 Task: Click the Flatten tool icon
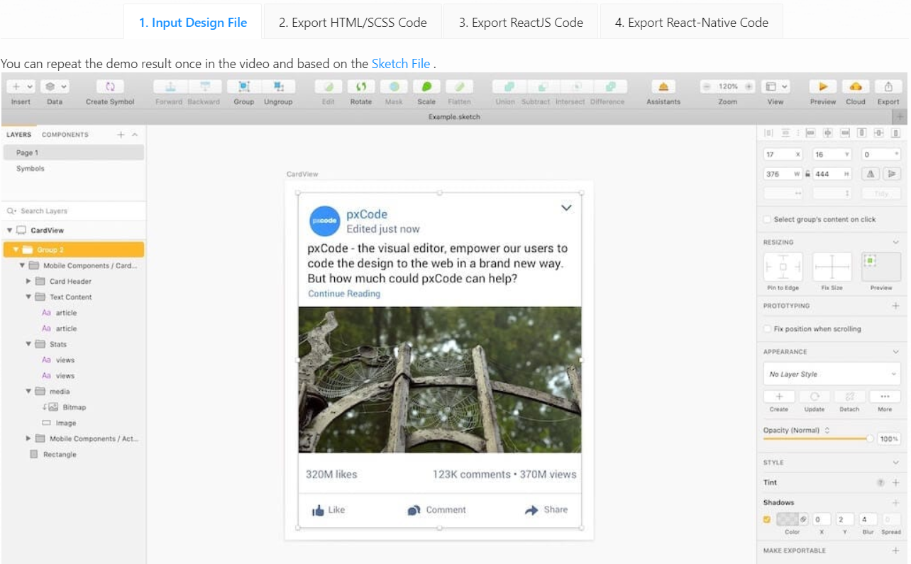click(459, 87)
